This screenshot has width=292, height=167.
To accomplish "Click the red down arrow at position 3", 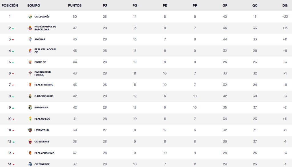I will click(x=13, y=40).
